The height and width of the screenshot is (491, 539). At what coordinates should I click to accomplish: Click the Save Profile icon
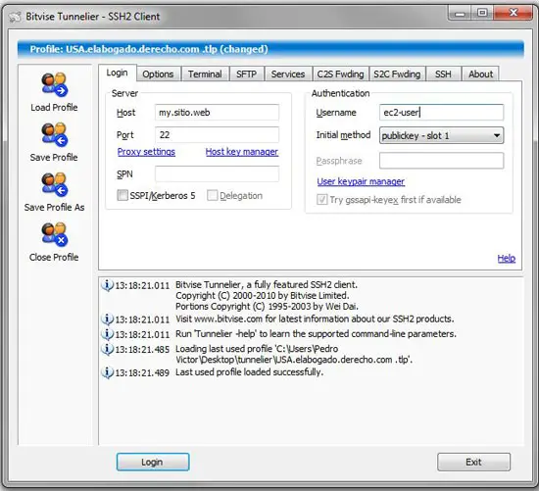click(x=54, y=134)
